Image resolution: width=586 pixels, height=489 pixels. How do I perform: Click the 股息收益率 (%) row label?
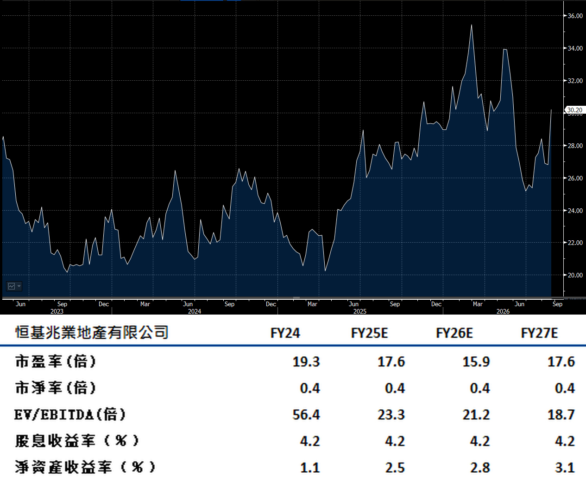point(77,441)
